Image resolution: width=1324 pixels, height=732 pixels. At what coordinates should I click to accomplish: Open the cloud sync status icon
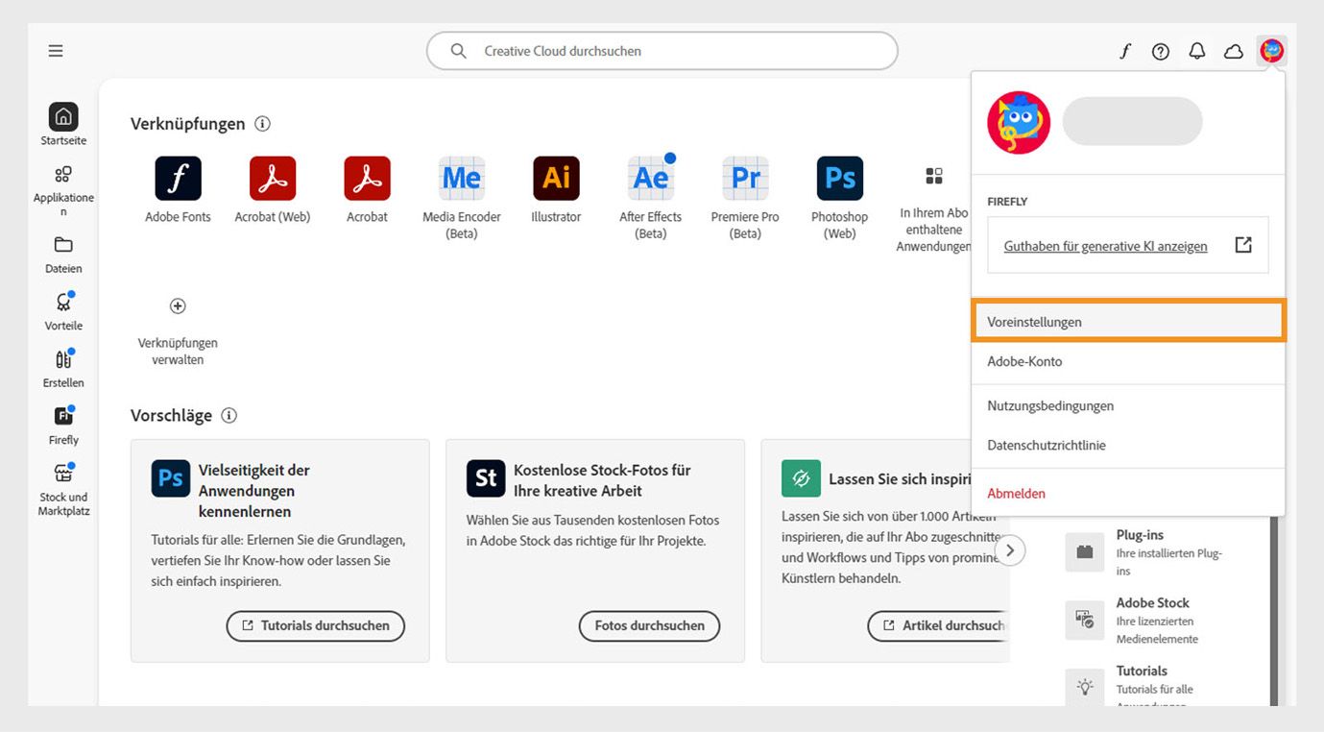[x=1234, y=52]
